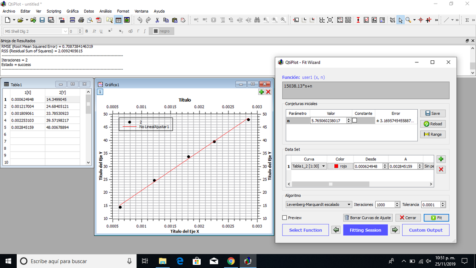476x268 pixels.
Task: Remove the layer with Gráfica1's red X icon
Action: tap(268, 92)
